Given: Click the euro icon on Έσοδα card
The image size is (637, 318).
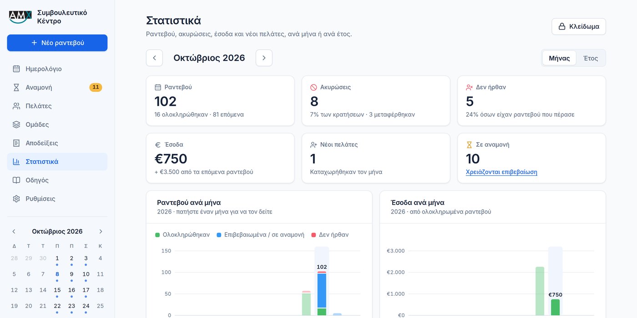Looking at the screenshot, I should pos(158,145).
